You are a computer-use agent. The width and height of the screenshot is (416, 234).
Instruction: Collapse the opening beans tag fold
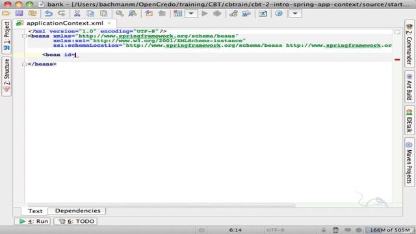click(25, 36)
